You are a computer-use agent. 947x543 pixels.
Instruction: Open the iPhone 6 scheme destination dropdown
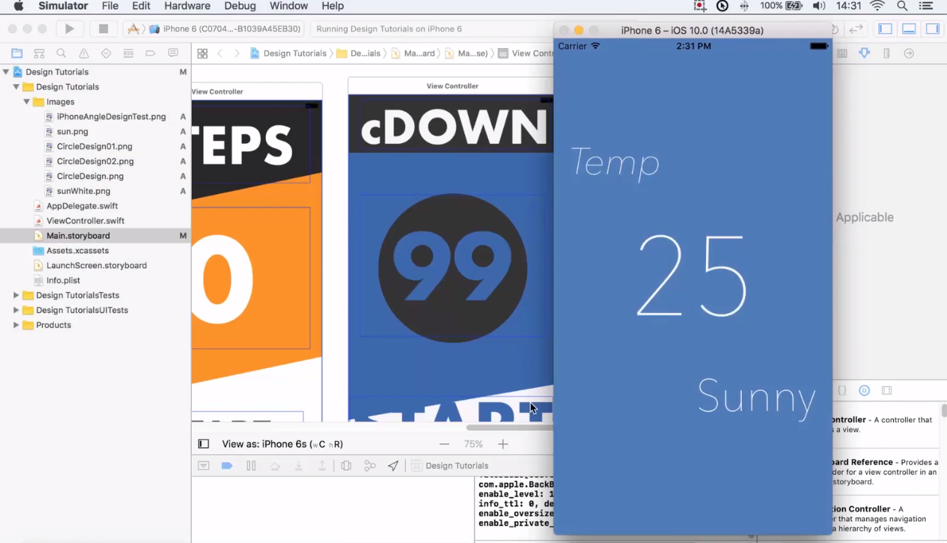225,29
